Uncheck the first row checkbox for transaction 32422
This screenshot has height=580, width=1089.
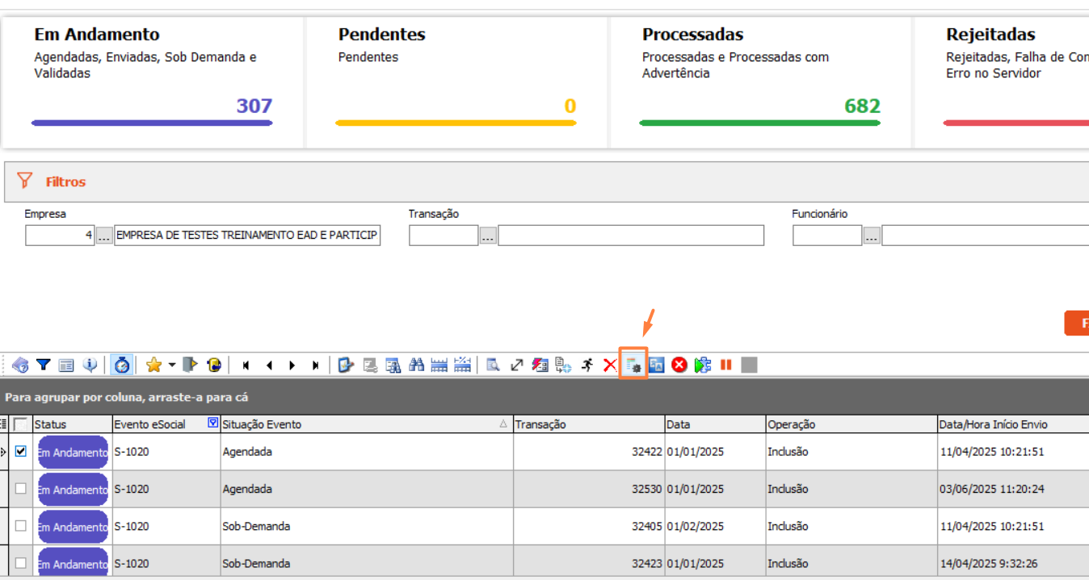point(21,452)
